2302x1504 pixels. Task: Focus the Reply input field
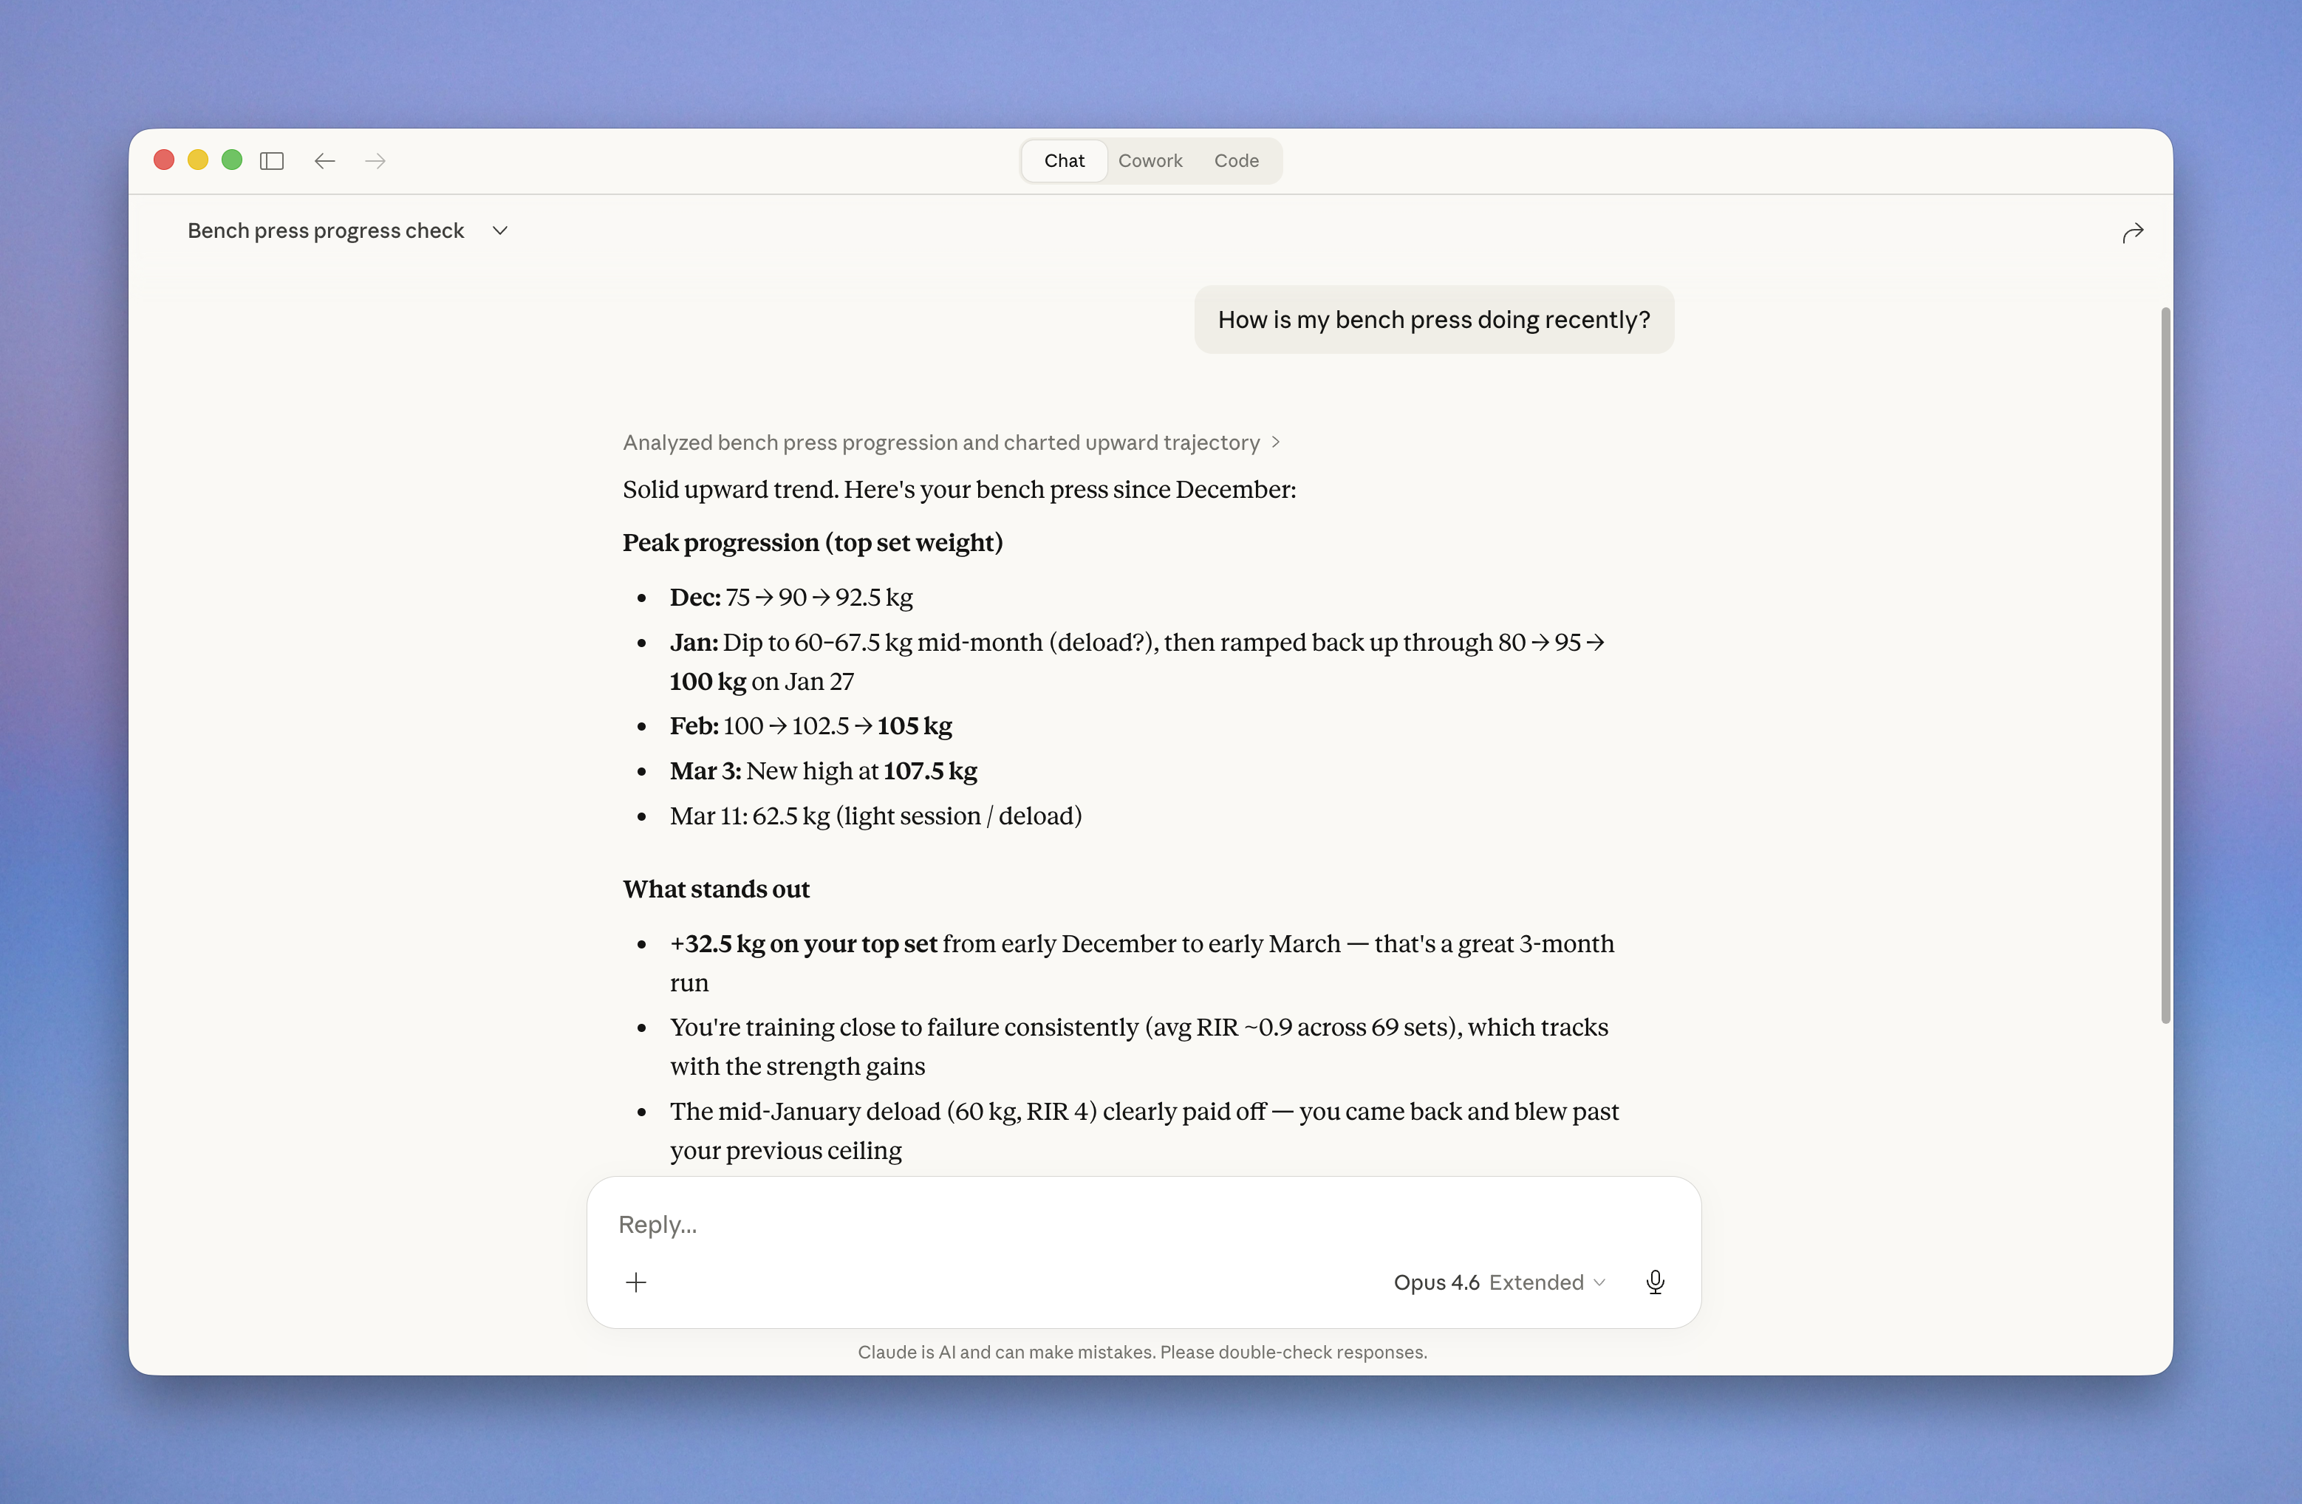1144,1225
